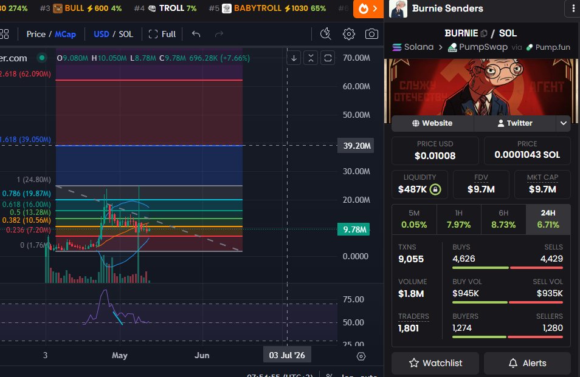This screenshot has width=580, height=377.
Task: Open the chart layout grid icon
Action: (4, 35)
